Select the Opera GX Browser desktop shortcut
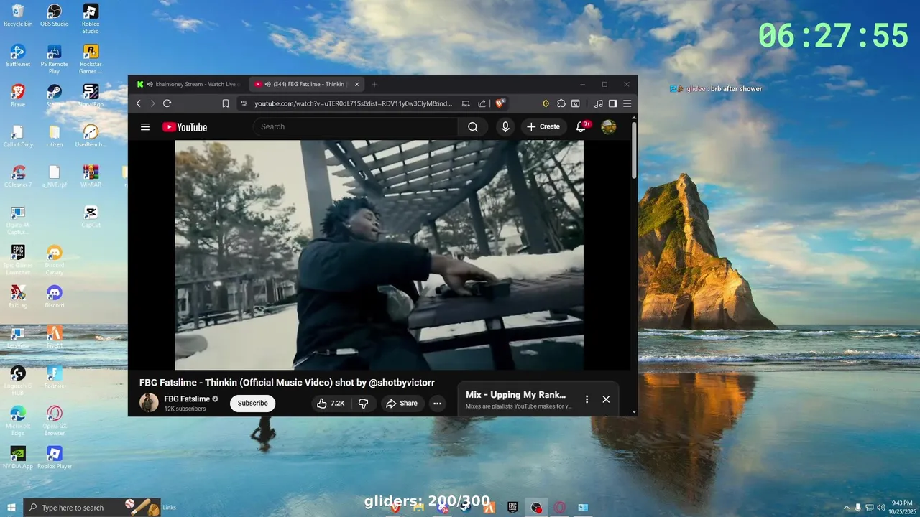The image size is (920, 517). pos(55,421)
